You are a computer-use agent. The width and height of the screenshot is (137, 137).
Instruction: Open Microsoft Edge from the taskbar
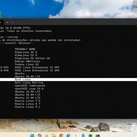68,136
